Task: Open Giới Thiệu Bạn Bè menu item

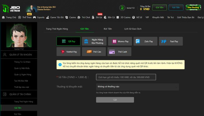Action: click(x=186, y=17)
